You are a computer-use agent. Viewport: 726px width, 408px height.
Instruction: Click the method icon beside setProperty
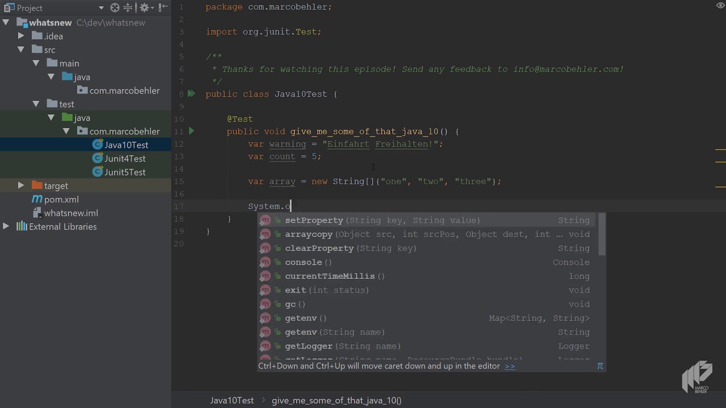[x=265, y=220]
